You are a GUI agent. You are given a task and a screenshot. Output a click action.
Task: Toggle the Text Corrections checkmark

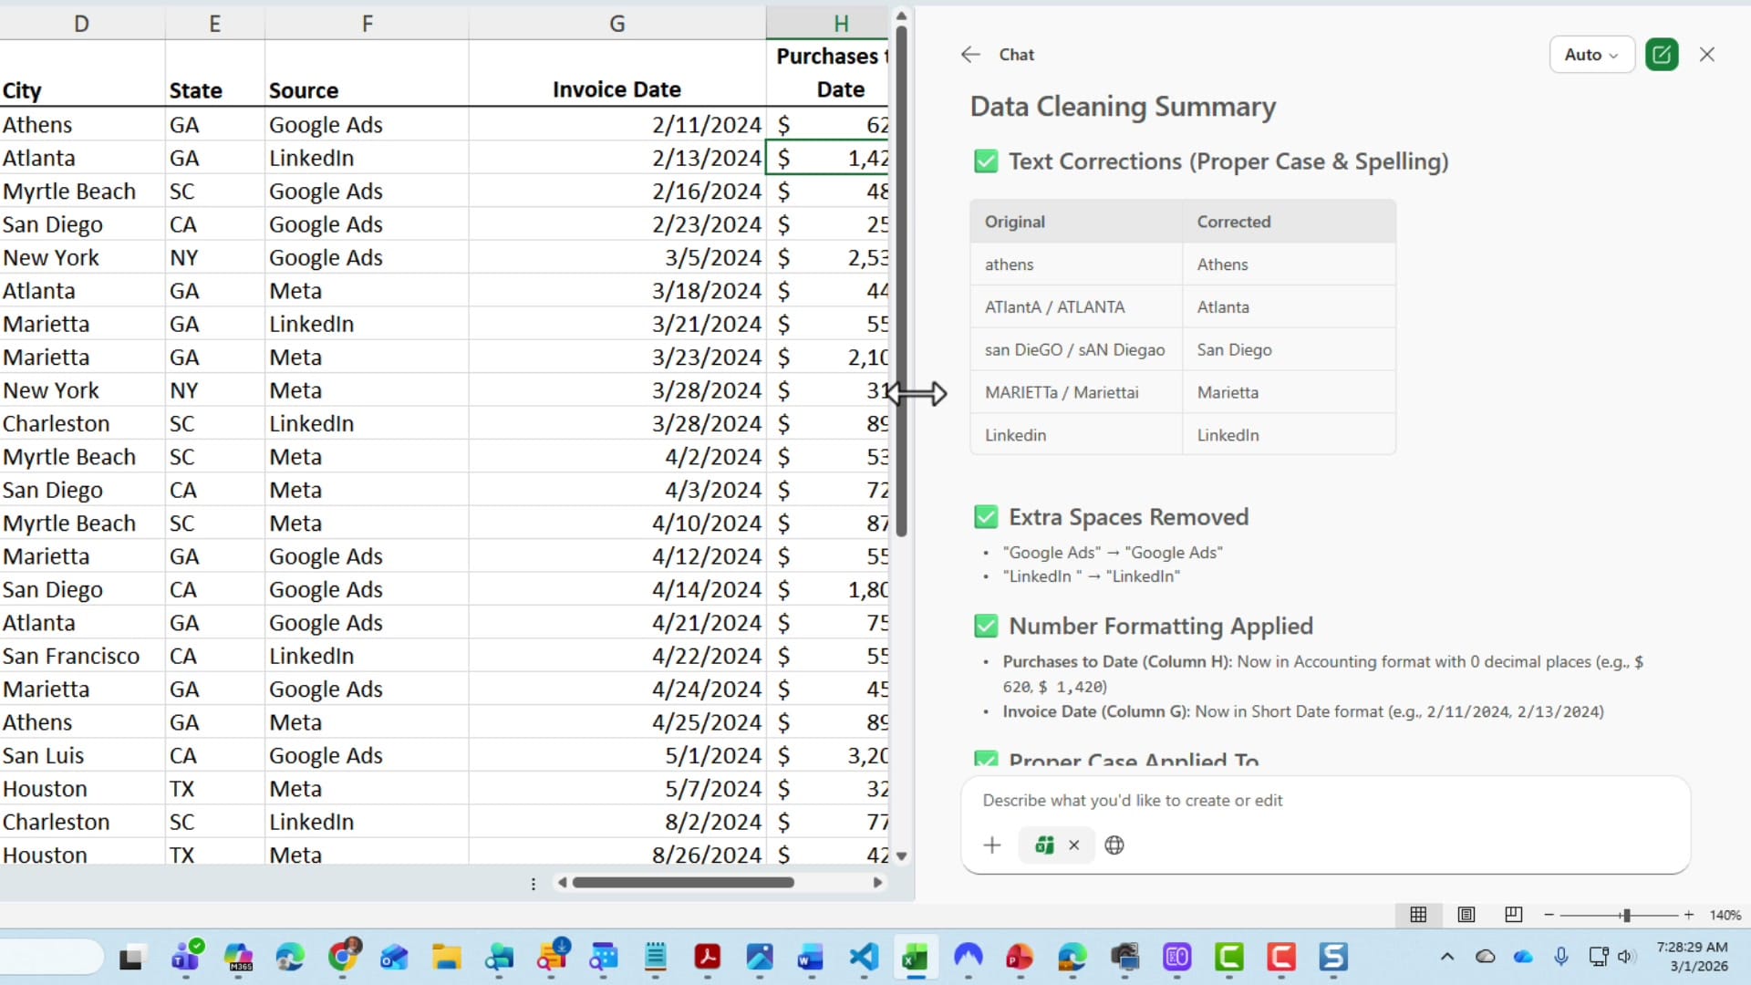(x=986, y=161)
